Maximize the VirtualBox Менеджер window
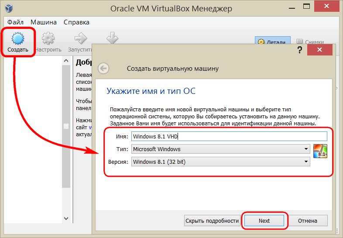Image resolution: width=343 pixels, height=238 pixels. click(x=306, y=7)
